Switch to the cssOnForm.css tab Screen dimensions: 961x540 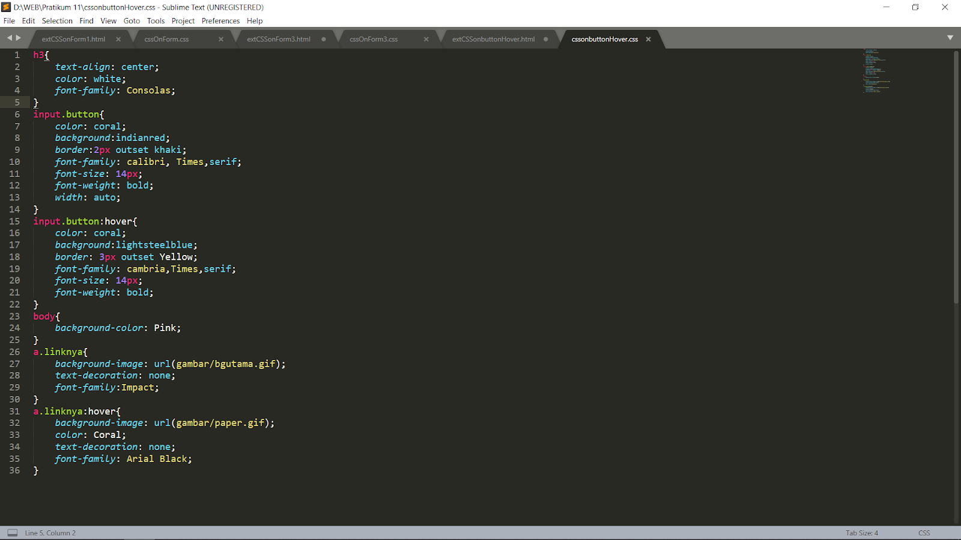pos(166,39)
